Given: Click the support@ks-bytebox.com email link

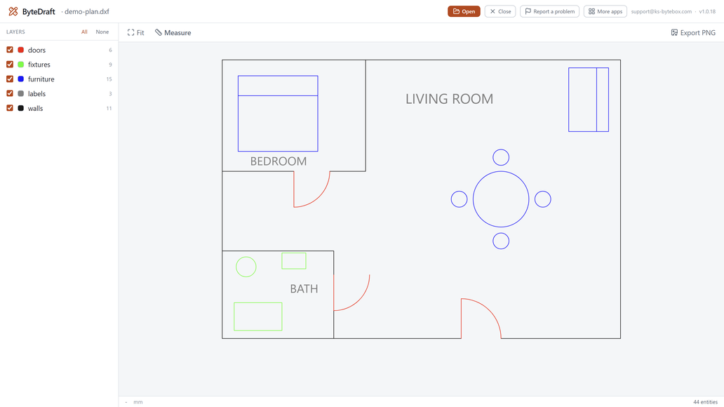Looking at the screenshot, I should point(661,11).
